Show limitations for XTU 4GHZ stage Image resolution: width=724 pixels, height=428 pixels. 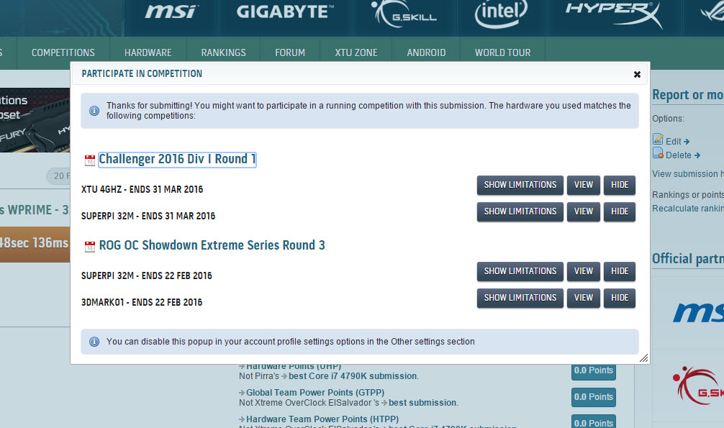point(520,185)
